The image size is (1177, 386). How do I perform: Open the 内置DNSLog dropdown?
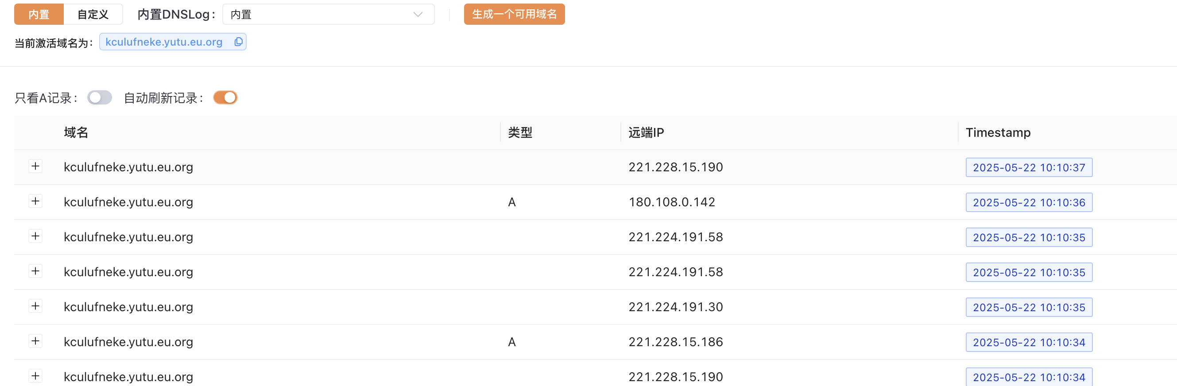pos(328,14)
